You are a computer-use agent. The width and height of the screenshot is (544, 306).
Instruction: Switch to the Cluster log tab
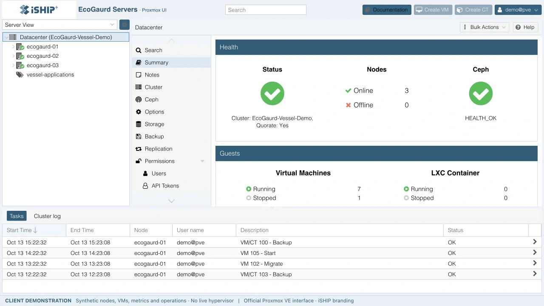47,216
